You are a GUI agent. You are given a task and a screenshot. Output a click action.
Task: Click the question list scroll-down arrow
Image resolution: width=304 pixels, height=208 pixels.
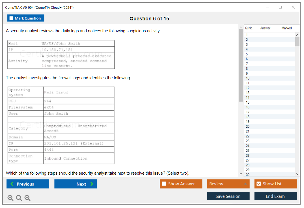(297, 174)
